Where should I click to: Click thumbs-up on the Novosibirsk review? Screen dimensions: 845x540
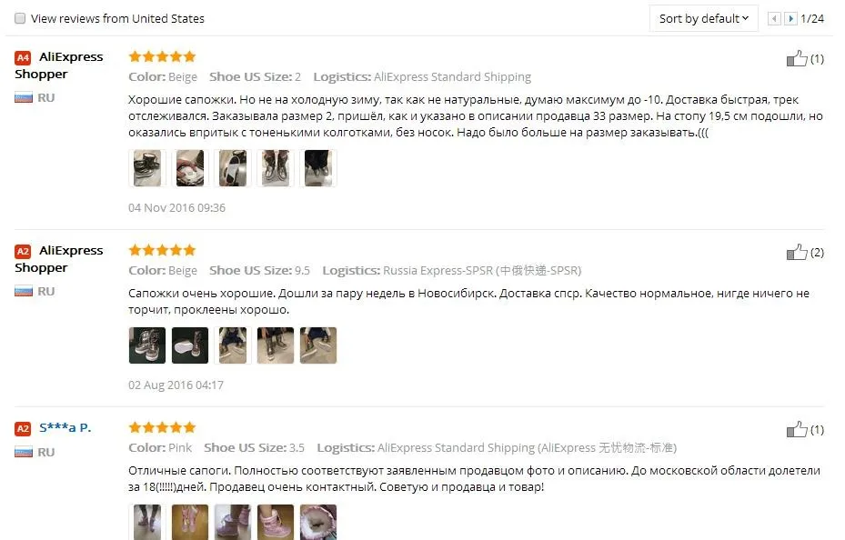[797, 252]
